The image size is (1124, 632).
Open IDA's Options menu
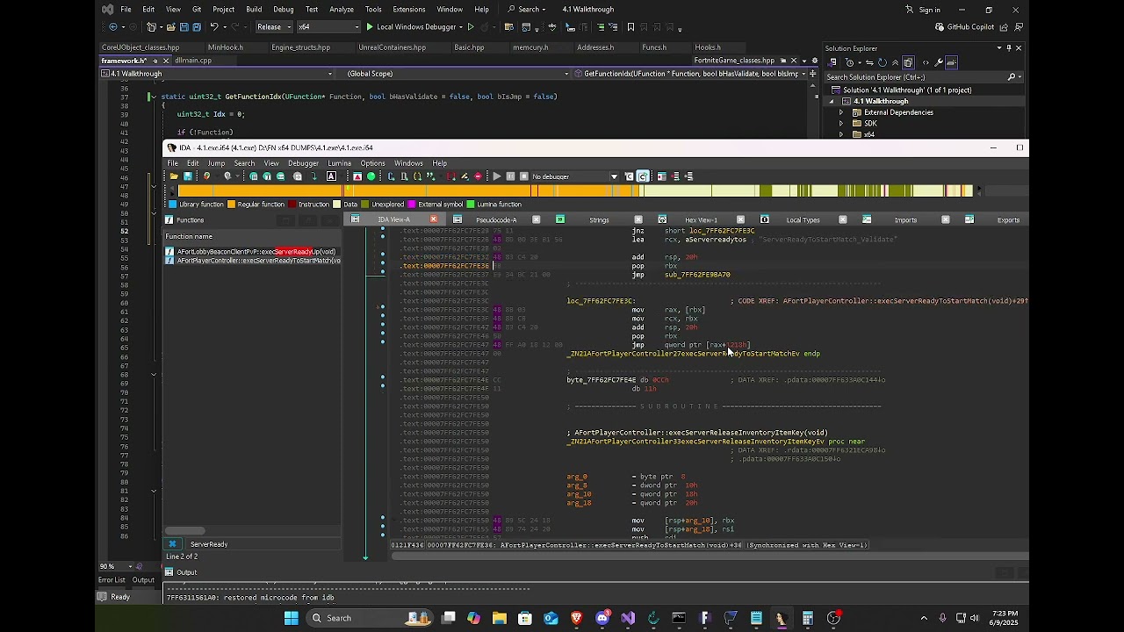click(x=372, y=163)
